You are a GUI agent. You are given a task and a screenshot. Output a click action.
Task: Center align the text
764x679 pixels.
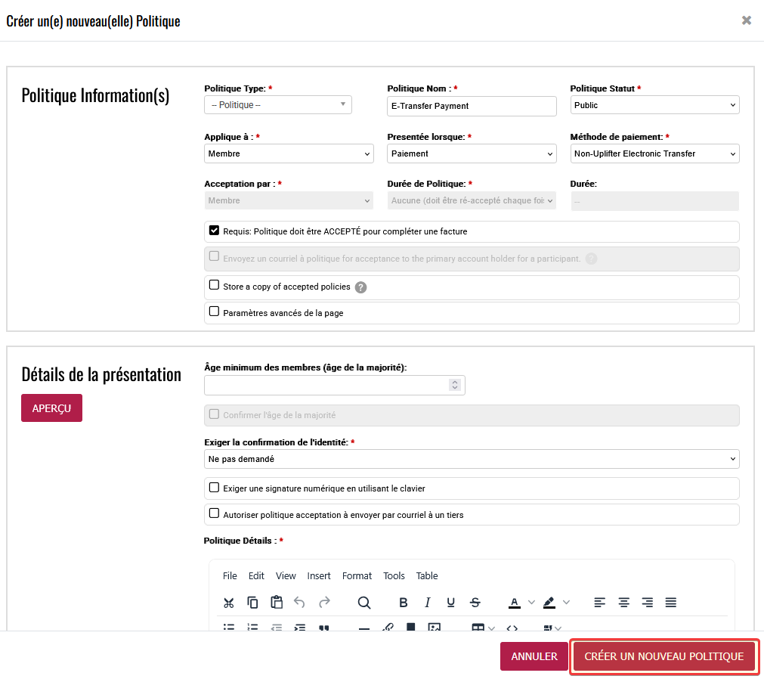coord(623,603)
